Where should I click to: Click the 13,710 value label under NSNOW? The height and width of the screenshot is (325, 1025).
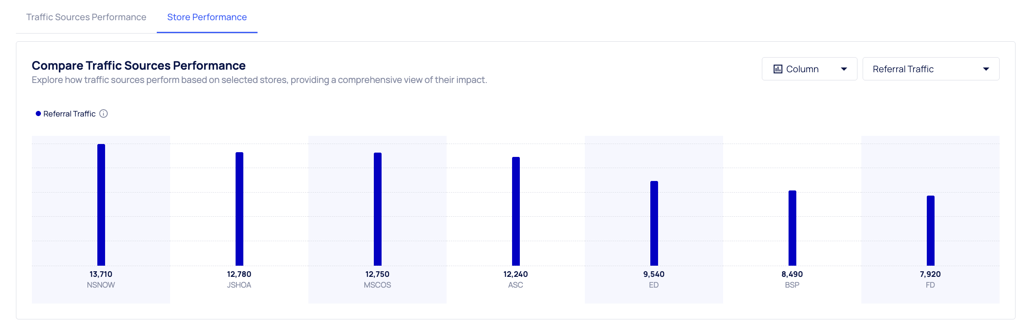point(101,274)
